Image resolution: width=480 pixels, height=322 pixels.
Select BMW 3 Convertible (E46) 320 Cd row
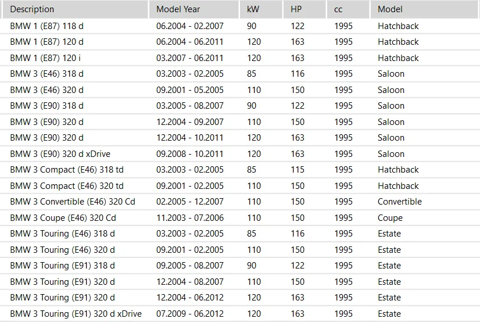73,202
